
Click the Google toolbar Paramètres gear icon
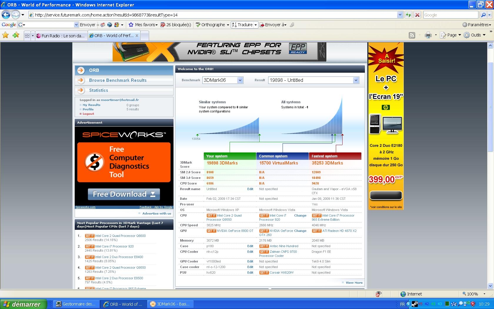pyautogui.click(x=465, y=25)
